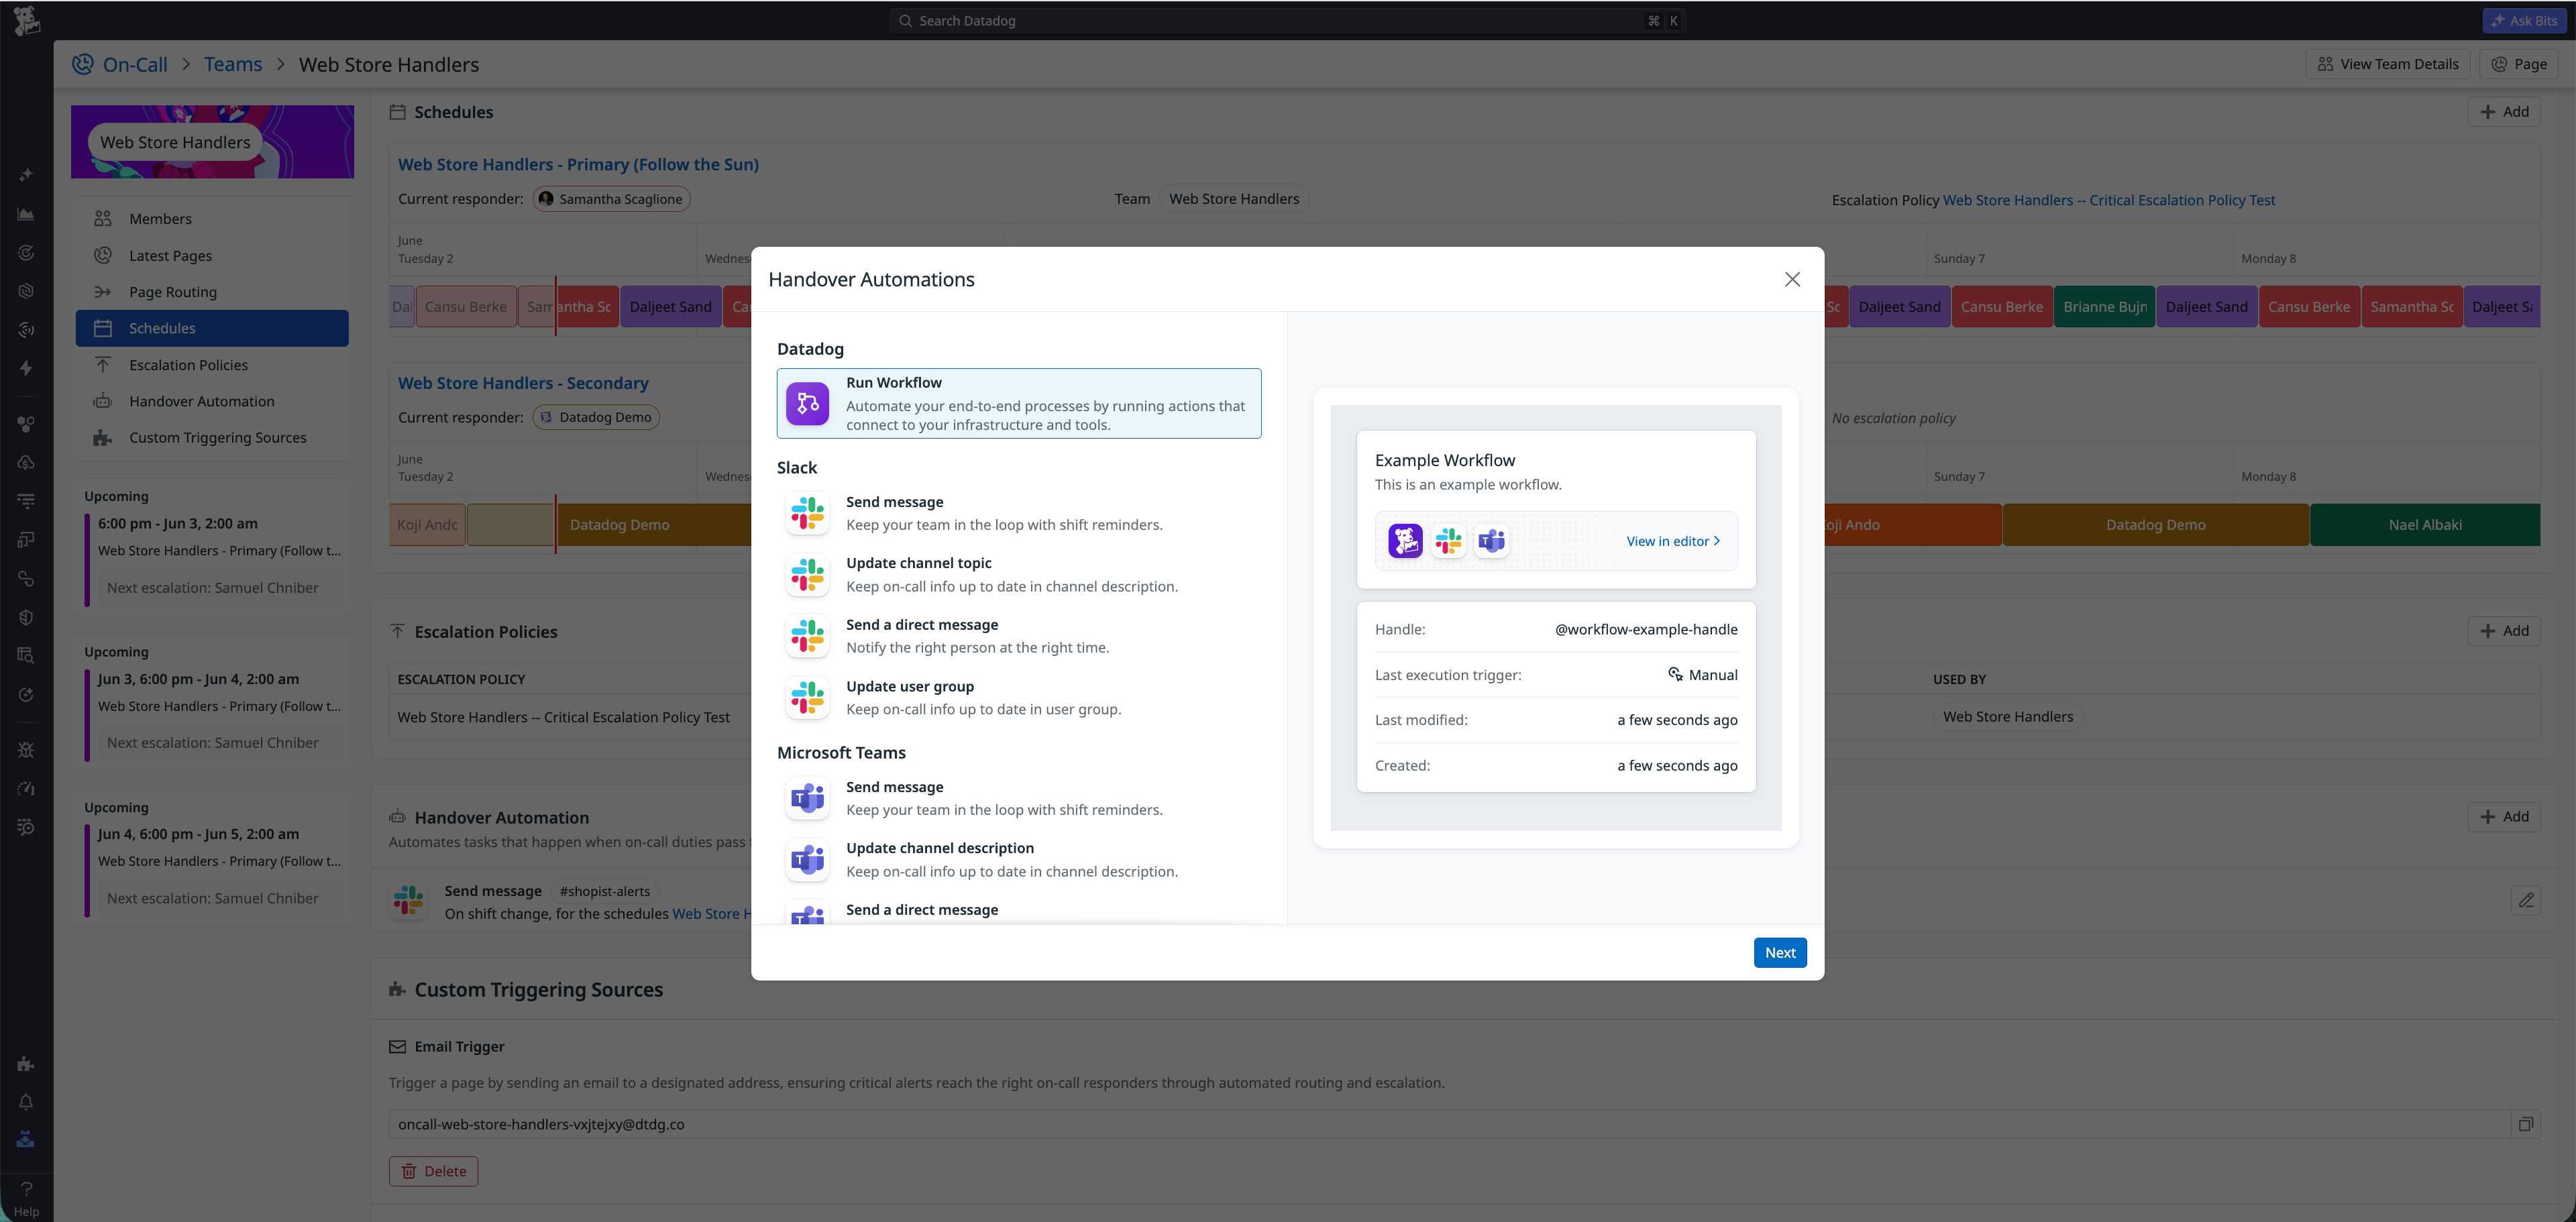Click Delete email trigger button
The width and height of the screenshot is (2576, 1222).
(433, 1171)
